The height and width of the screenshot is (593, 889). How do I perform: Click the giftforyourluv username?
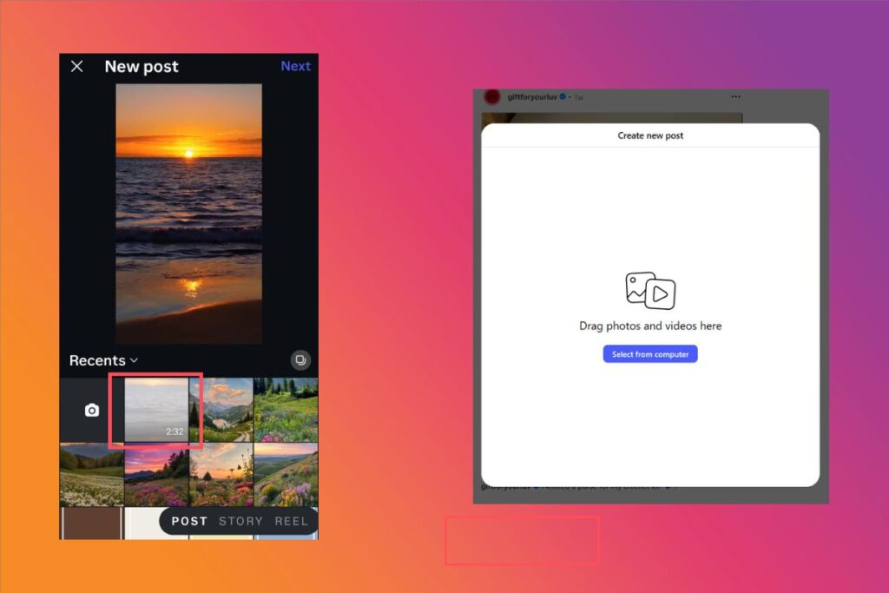click(x=531, y=96)
